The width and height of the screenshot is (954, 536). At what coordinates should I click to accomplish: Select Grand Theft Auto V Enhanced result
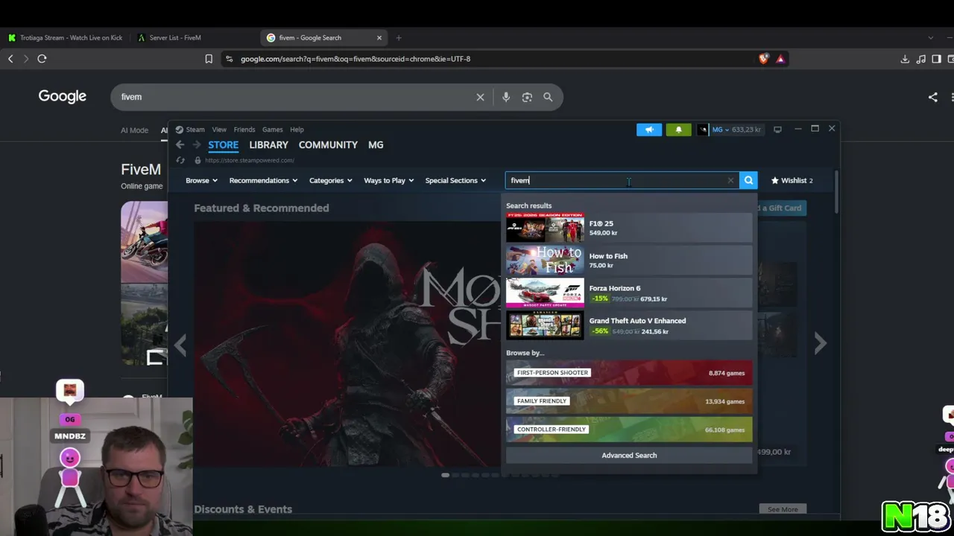(x=629, y=325)
